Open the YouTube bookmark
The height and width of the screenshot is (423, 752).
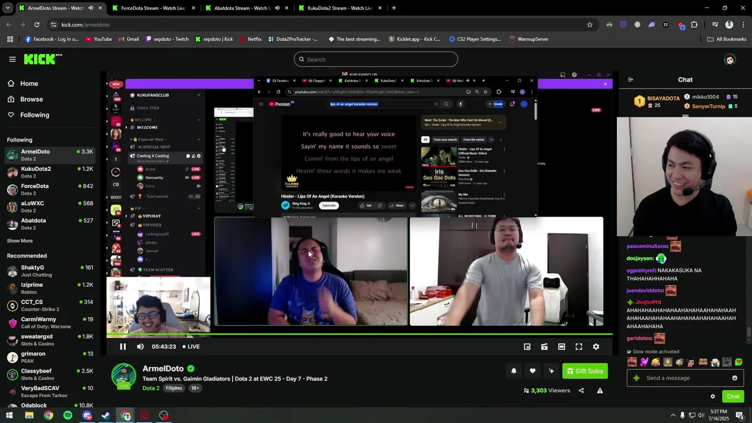(x=99, y=39)
